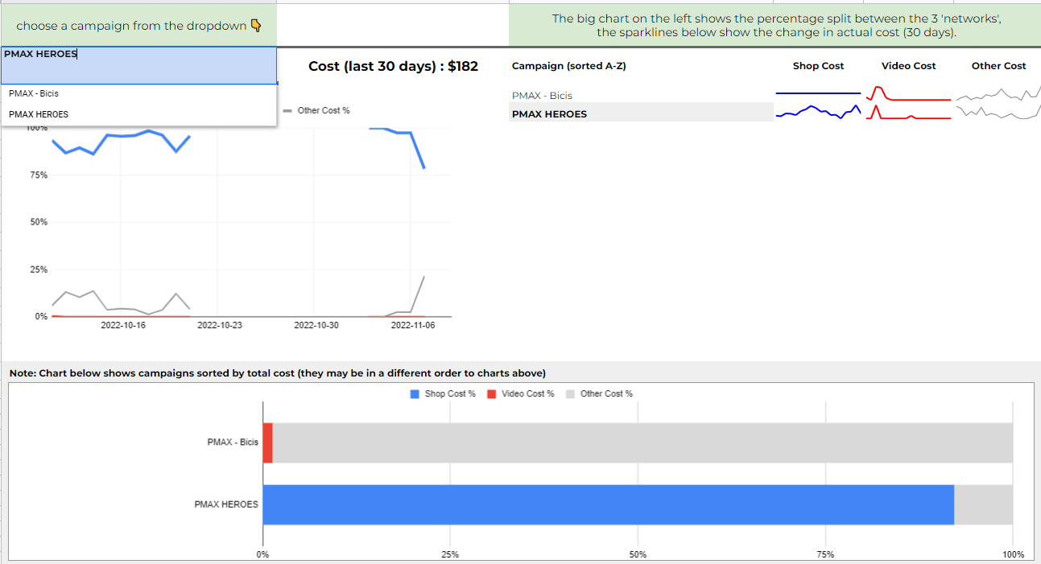The image size is (1041, 564).
Task: Click the gray Other Cost bar segment for PMAX HEROES
Action: (983, 504)
